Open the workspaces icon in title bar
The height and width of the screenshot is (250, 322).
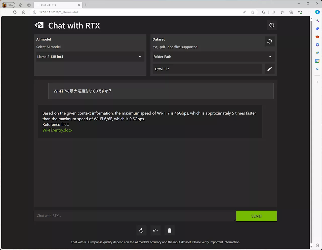(x=20, y=5)
